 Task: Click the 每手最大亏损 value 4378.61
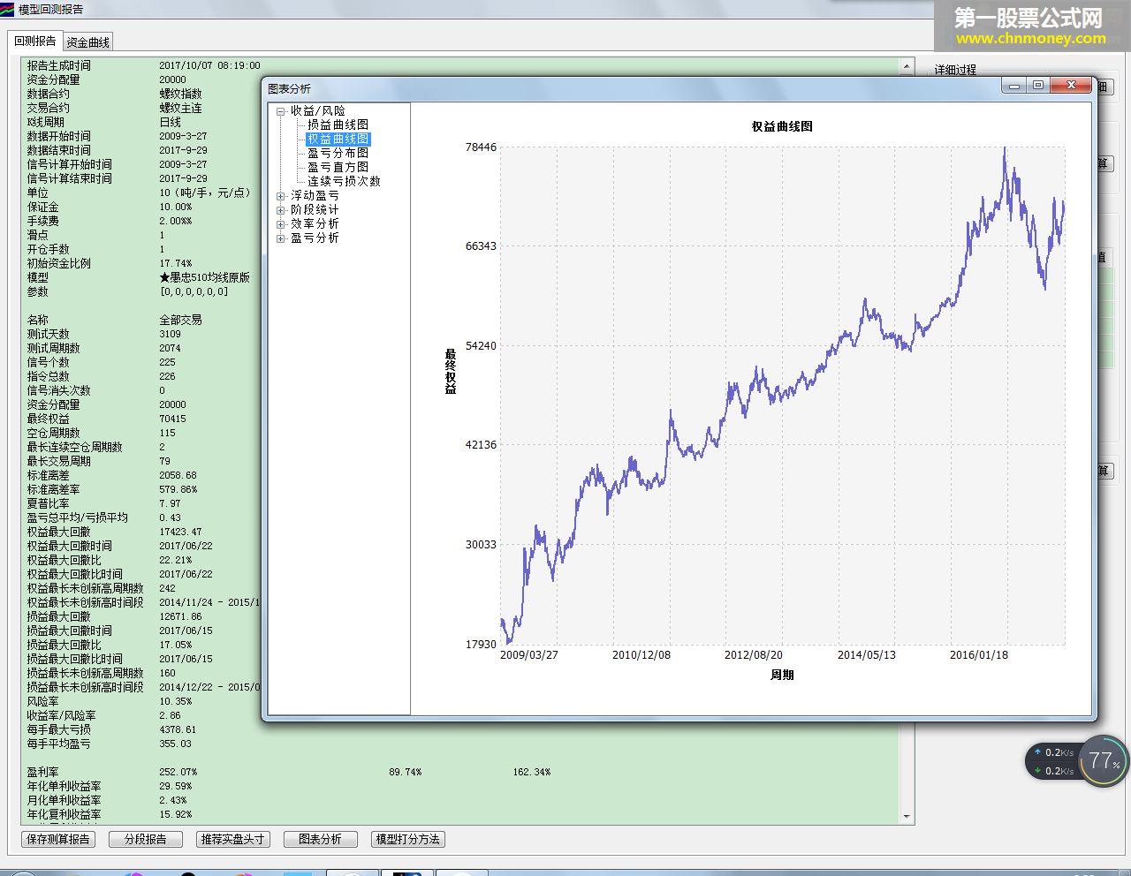(x=178, y=729)
